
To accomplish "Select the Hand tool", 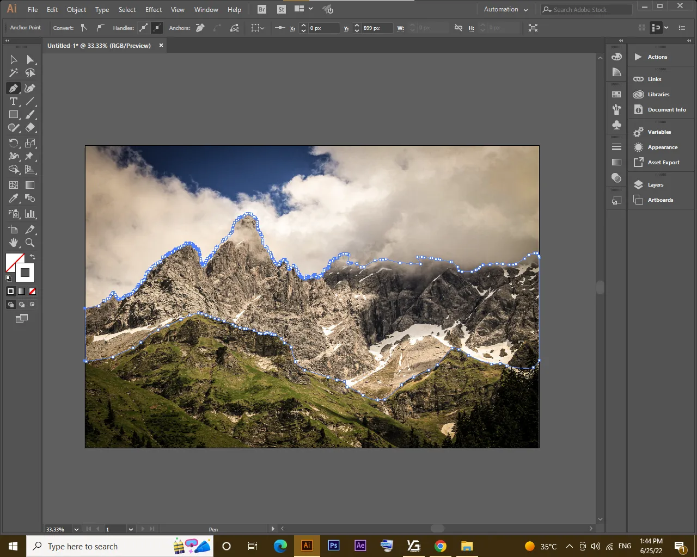I will click(14, 243).
